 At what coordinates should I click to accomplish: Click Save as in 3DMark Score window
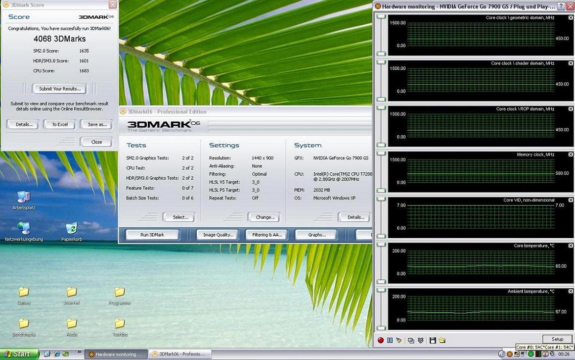(x=97, y=124)
